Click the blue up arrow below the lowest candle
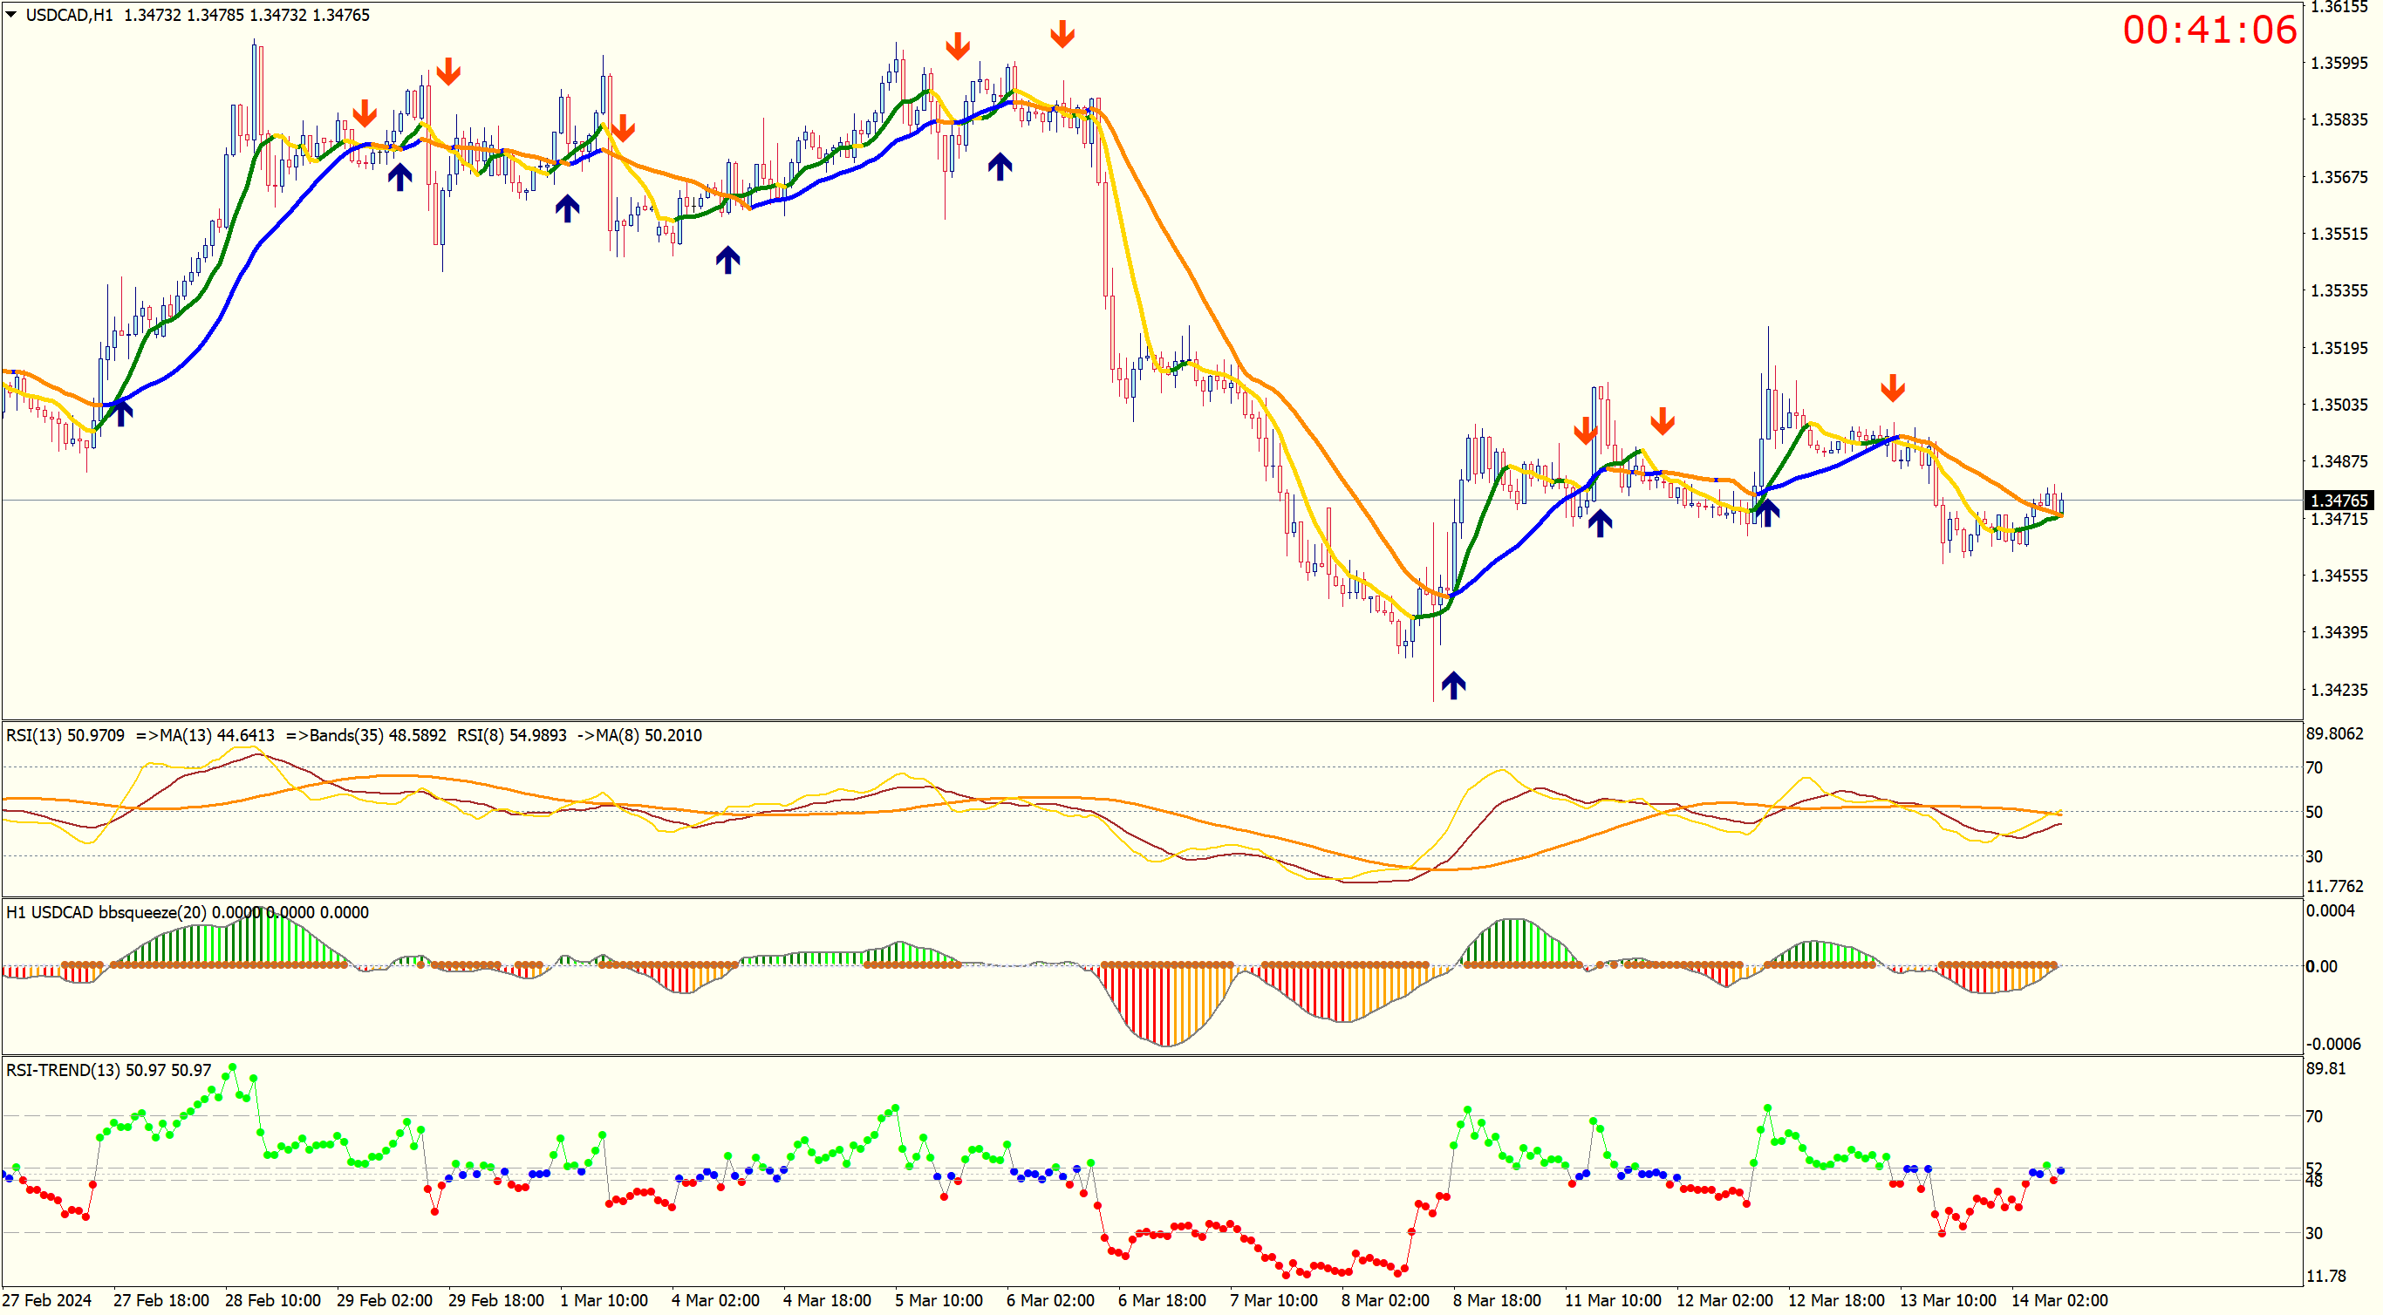Screen dimensions: 2383x1315 [x=1452, y=685]
